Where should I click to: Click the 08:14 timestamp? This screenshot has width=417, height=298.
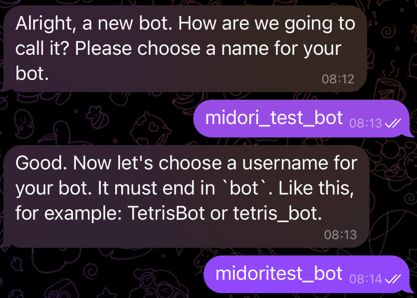pyautogui.click(x=366, y=279)
